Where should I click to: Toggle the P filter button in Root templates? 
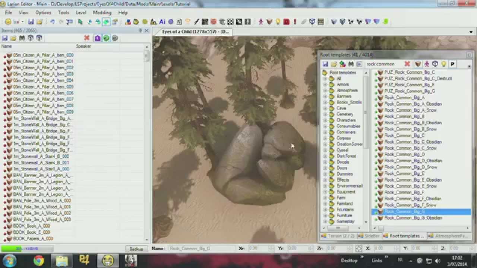(x=452, y=64)
